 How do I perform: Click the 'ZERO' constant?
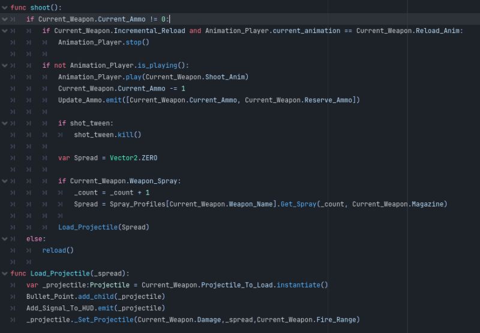tap(149, 158)
